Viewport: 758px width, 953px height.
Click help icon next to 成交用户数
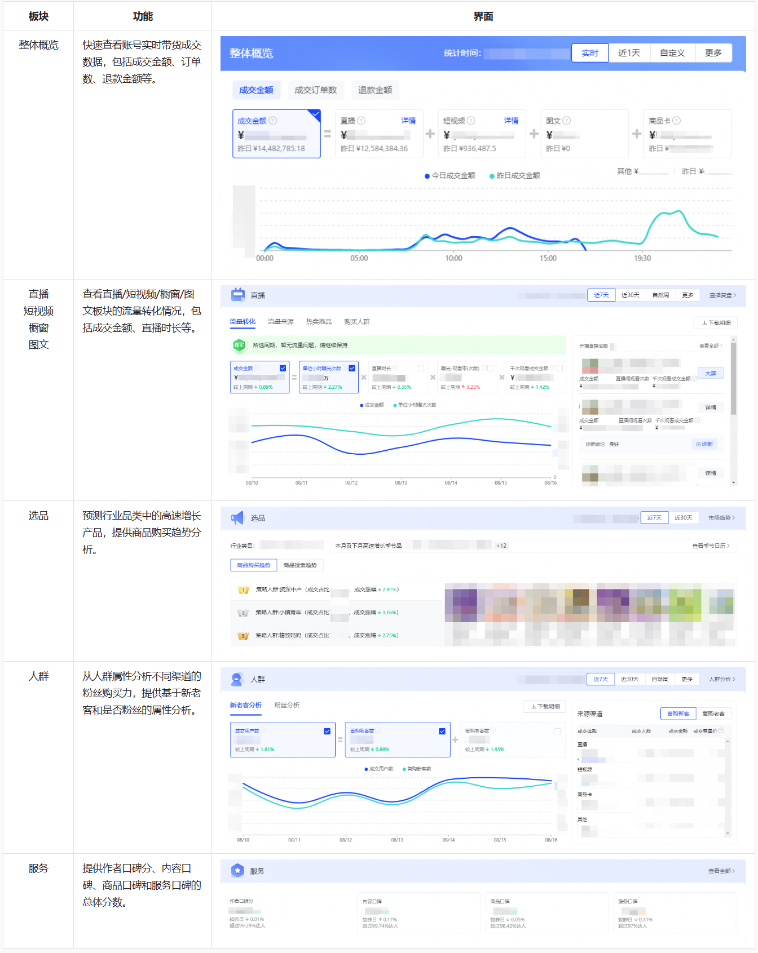point(263,730)
